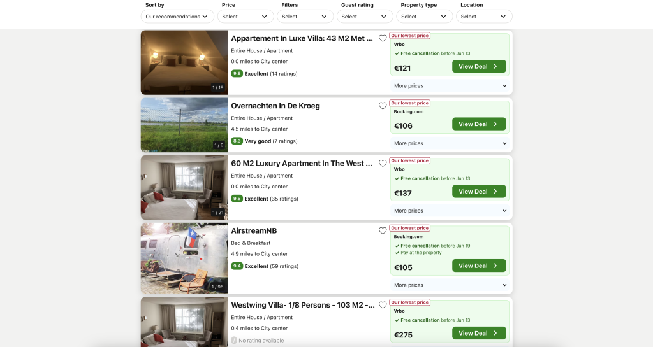Open the Price filter dropdown
This screenshot has height=347, width=653.
(x=246, y=17)
